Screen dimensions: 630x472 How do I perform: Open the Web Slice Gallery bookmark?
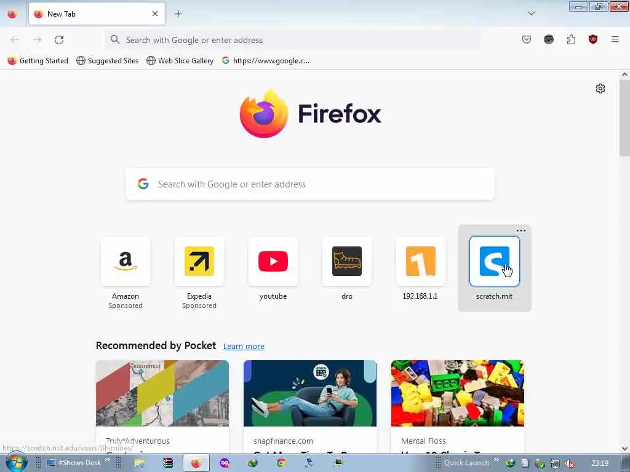[x=180, y=61]
